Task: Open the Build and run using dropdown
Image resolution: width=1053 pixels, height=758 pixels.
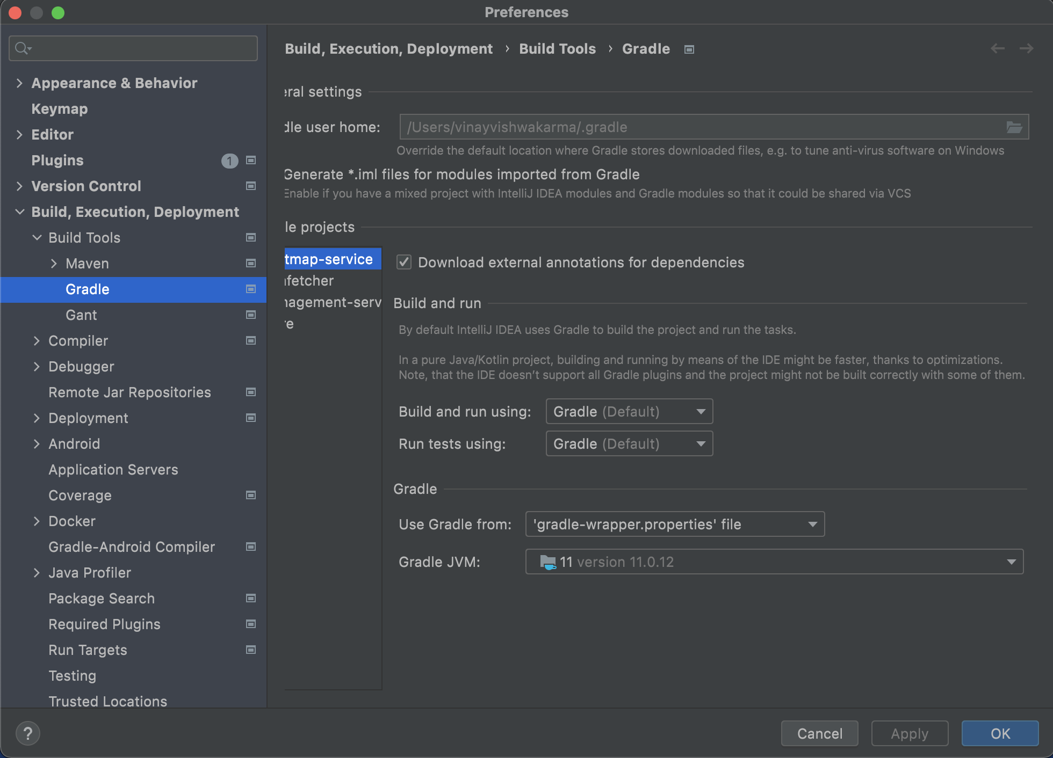Action: pyautogui.click(x=629, y=411)
